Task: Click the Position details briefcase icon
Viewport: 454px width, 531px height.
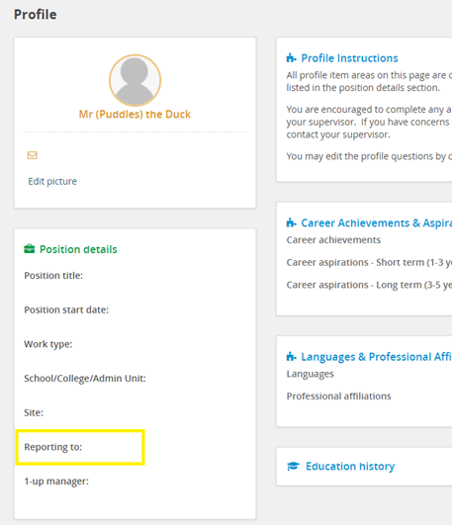Action: click(x=30, y=249)
